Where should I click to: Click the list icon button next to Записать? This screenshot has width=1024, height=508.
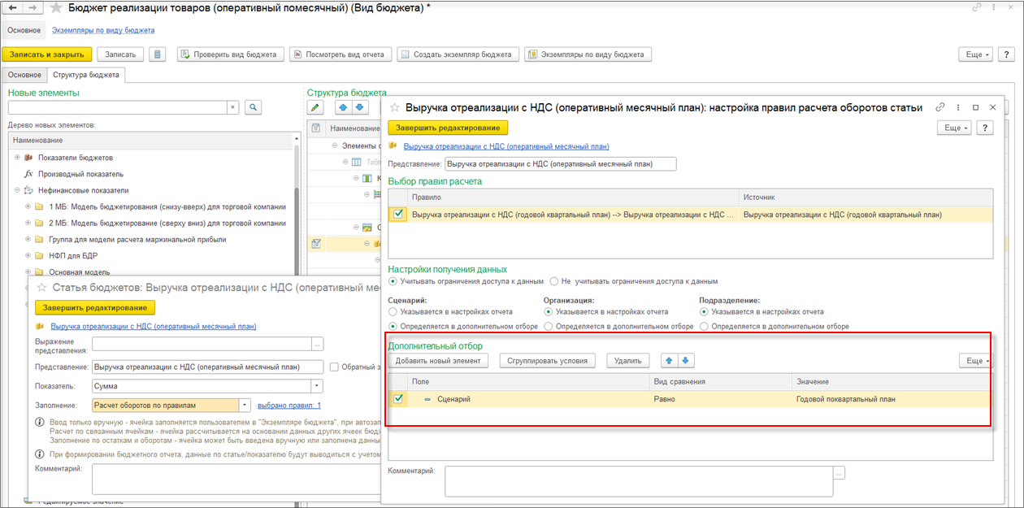158,54
